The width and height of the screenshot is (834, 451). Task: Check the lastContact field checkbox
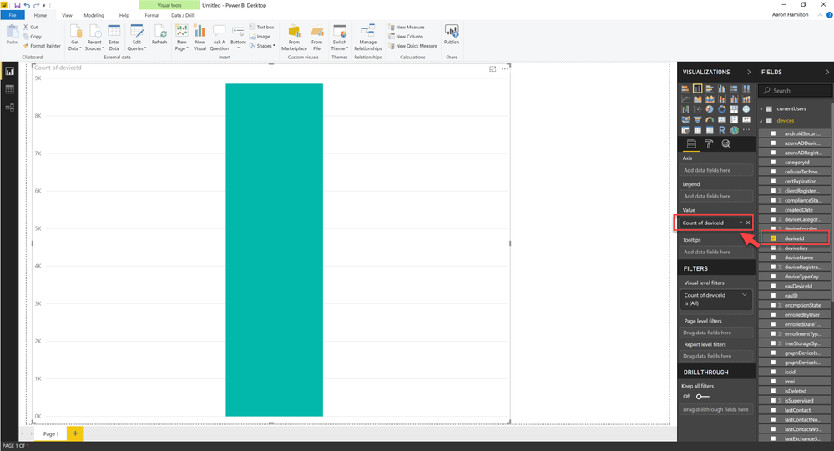coord(773,410)
